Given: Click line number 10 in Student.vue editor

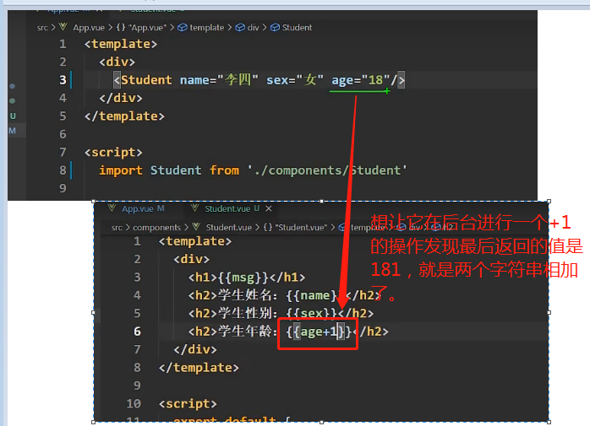Looking at the screenshot, I should pos(134,403).
